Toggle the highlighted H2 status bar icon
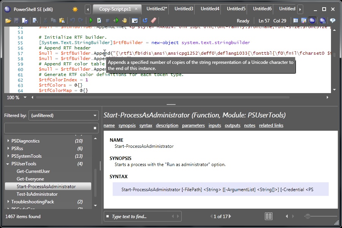Viewport: 342px width, 228px height. click(x=312, y=21)
